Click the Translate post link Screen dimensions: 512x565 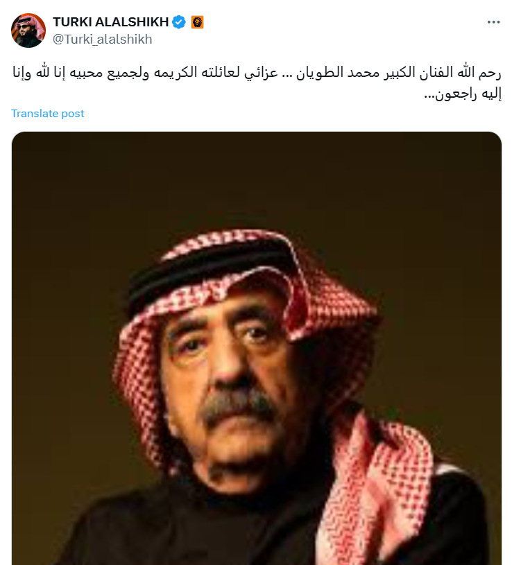click(48, 114)
